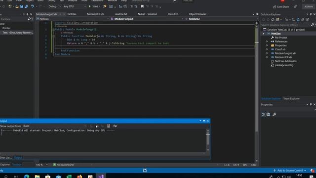
Task: Click the notification icon in the blue status bar
Action: pyautogui.click(x=312, y=171)
